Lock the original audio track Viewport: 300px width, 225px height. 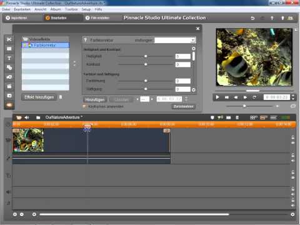(x=292, y=155)
